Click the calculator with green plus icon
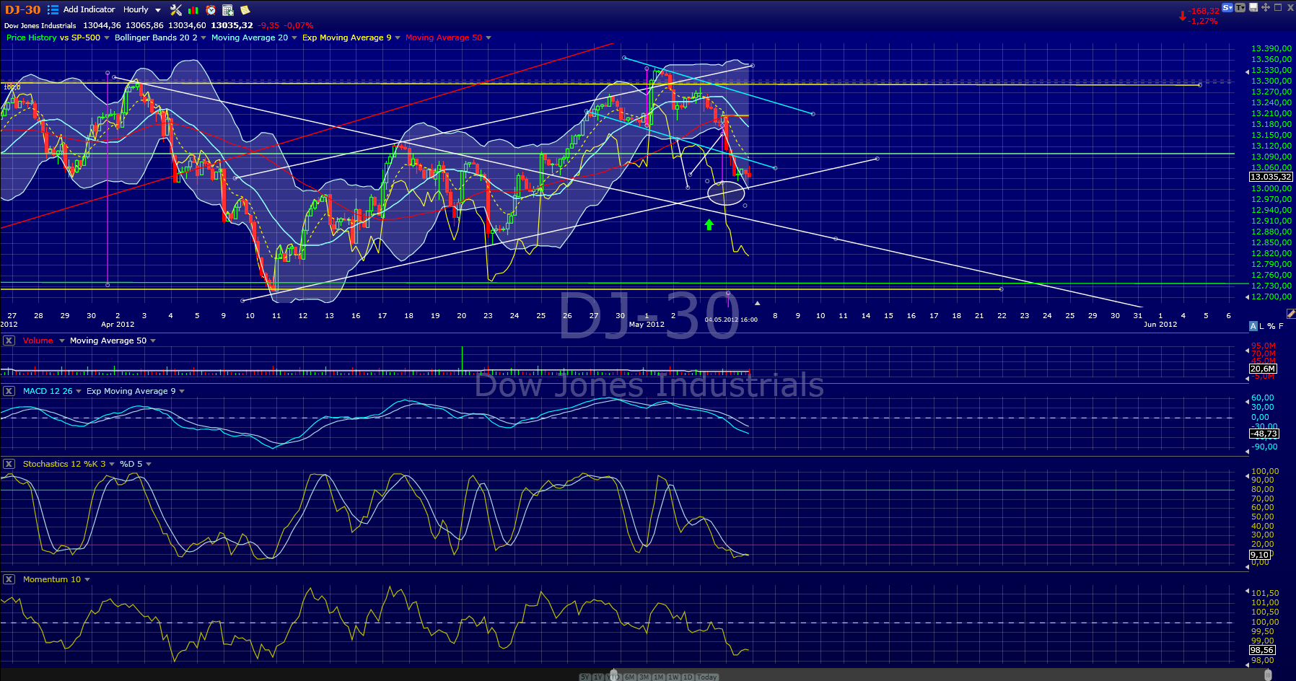Image resolution: width=1296 pixels, height=681 pixels. click(228, 10)
